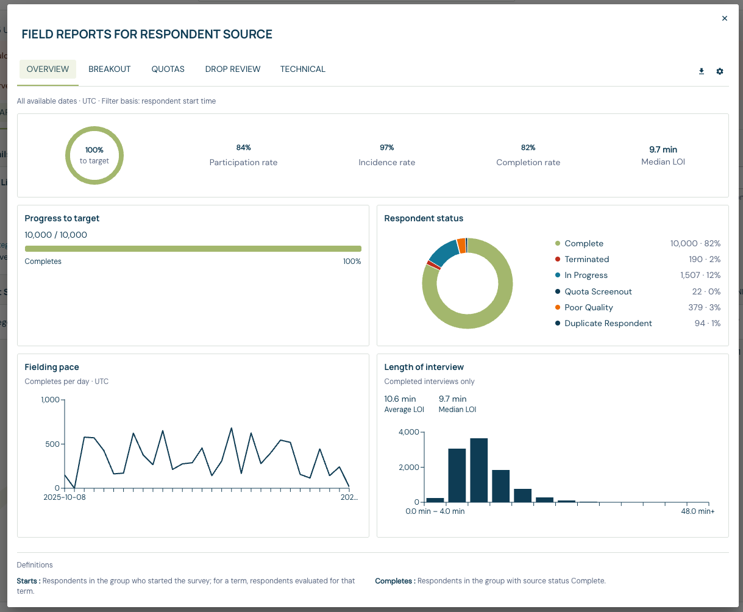The image size is (743, 612).
Task: Click the 100% to target ring
Action: tap(94, 155)
